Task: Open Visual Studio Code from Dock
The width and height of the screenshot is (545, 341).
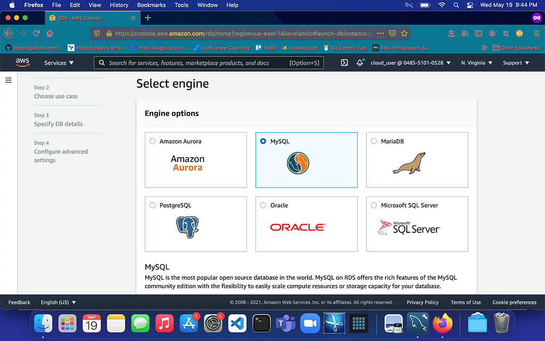Action: (237, 323)
